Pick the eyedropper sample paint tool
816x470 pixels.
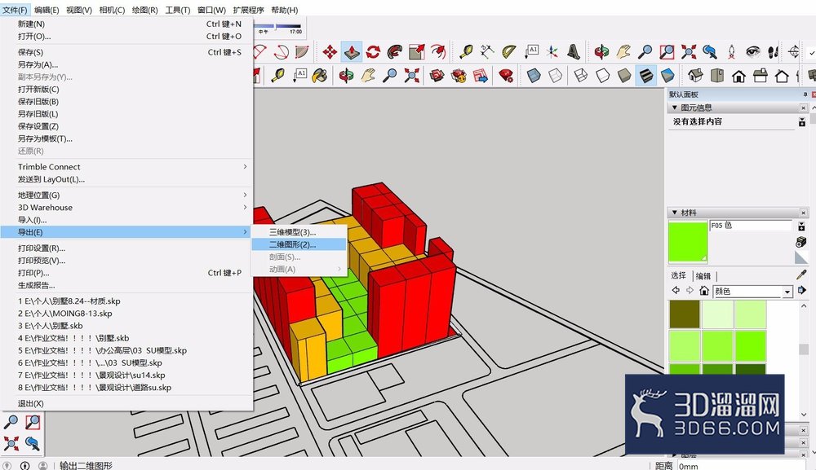[801, 275]
